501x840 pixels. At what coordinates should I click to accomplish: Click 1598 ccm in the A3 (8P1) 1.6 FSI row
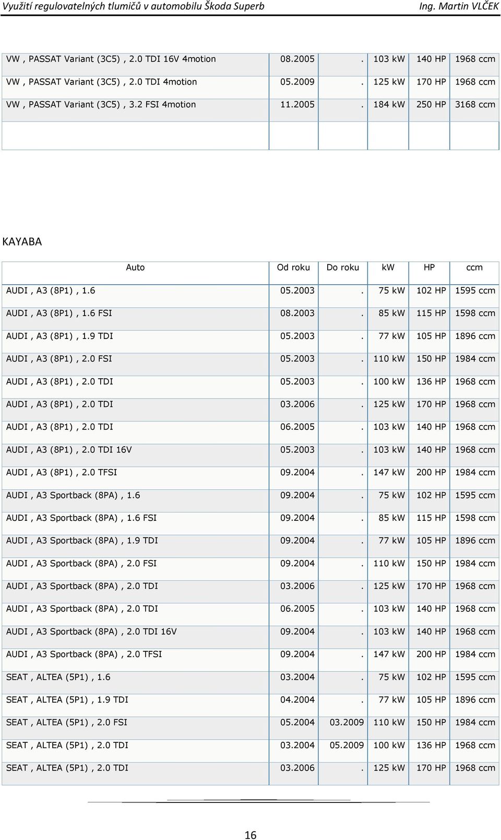(x=475, y=313)
